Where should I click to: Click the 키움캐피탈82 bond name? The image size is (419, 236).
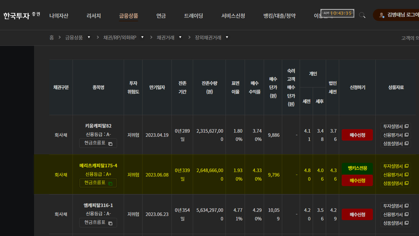[x=98, y=126]
